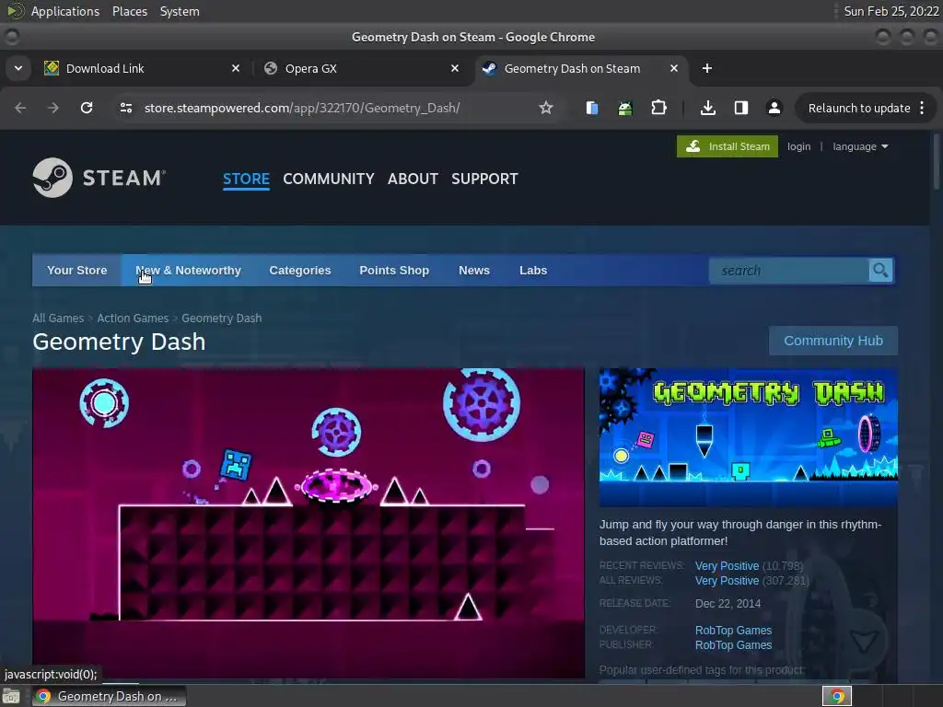Viewport: 943px width, 707px height.
Task: Click the Chrome icon in bottom panel tray
Action: (837, 696)
